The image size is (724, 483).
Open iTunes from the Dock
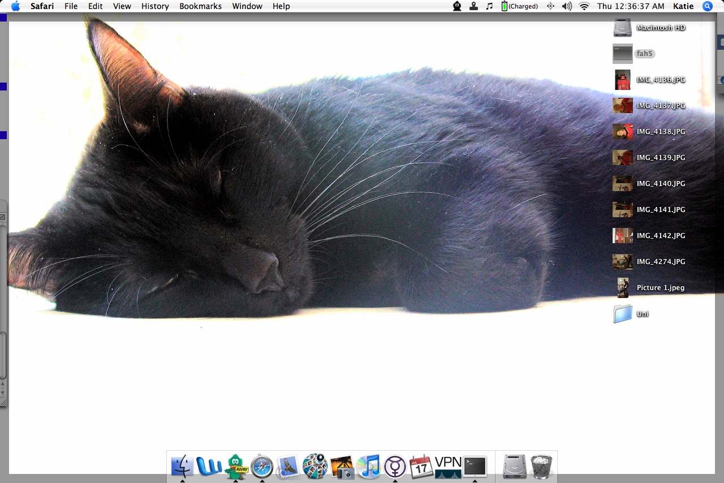[369, 467]
